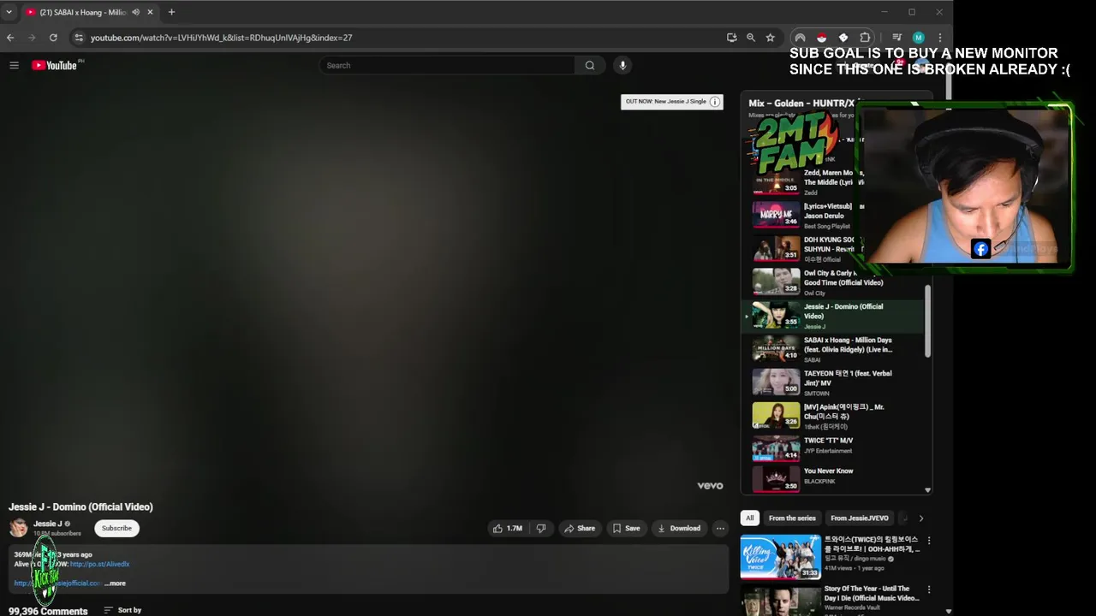The image size is (1096, 616).
Task: Start voice search with the microphone
Action: click(622, 65)
